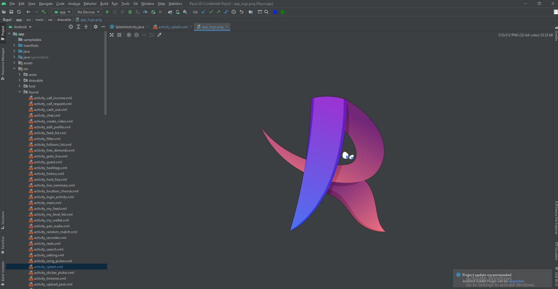Click the Git commit checkmark icon
The height and width of the screenshot is (289, 558).
211,12
